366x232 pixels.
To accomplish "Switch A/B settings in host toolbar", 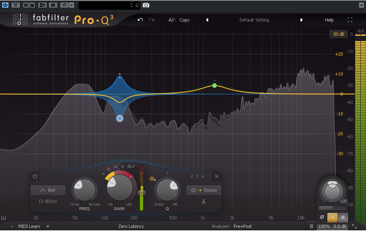I will (x=42, y=5).
